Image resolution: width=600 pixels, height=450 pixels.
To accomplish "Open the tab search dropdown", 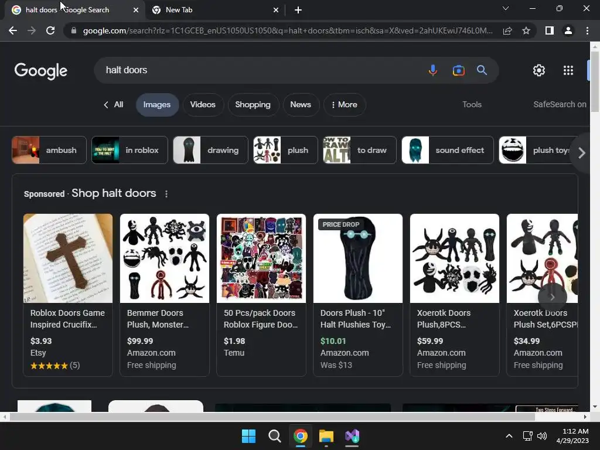I will pyautogui.click(x=506, y=8).
